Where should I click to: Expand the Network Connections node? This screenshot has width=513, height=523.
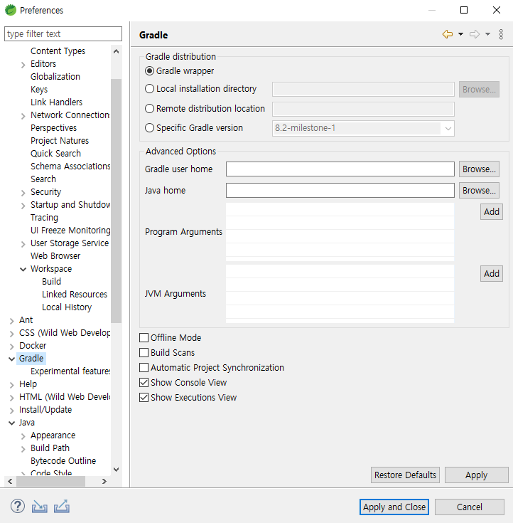pos(23,116)
